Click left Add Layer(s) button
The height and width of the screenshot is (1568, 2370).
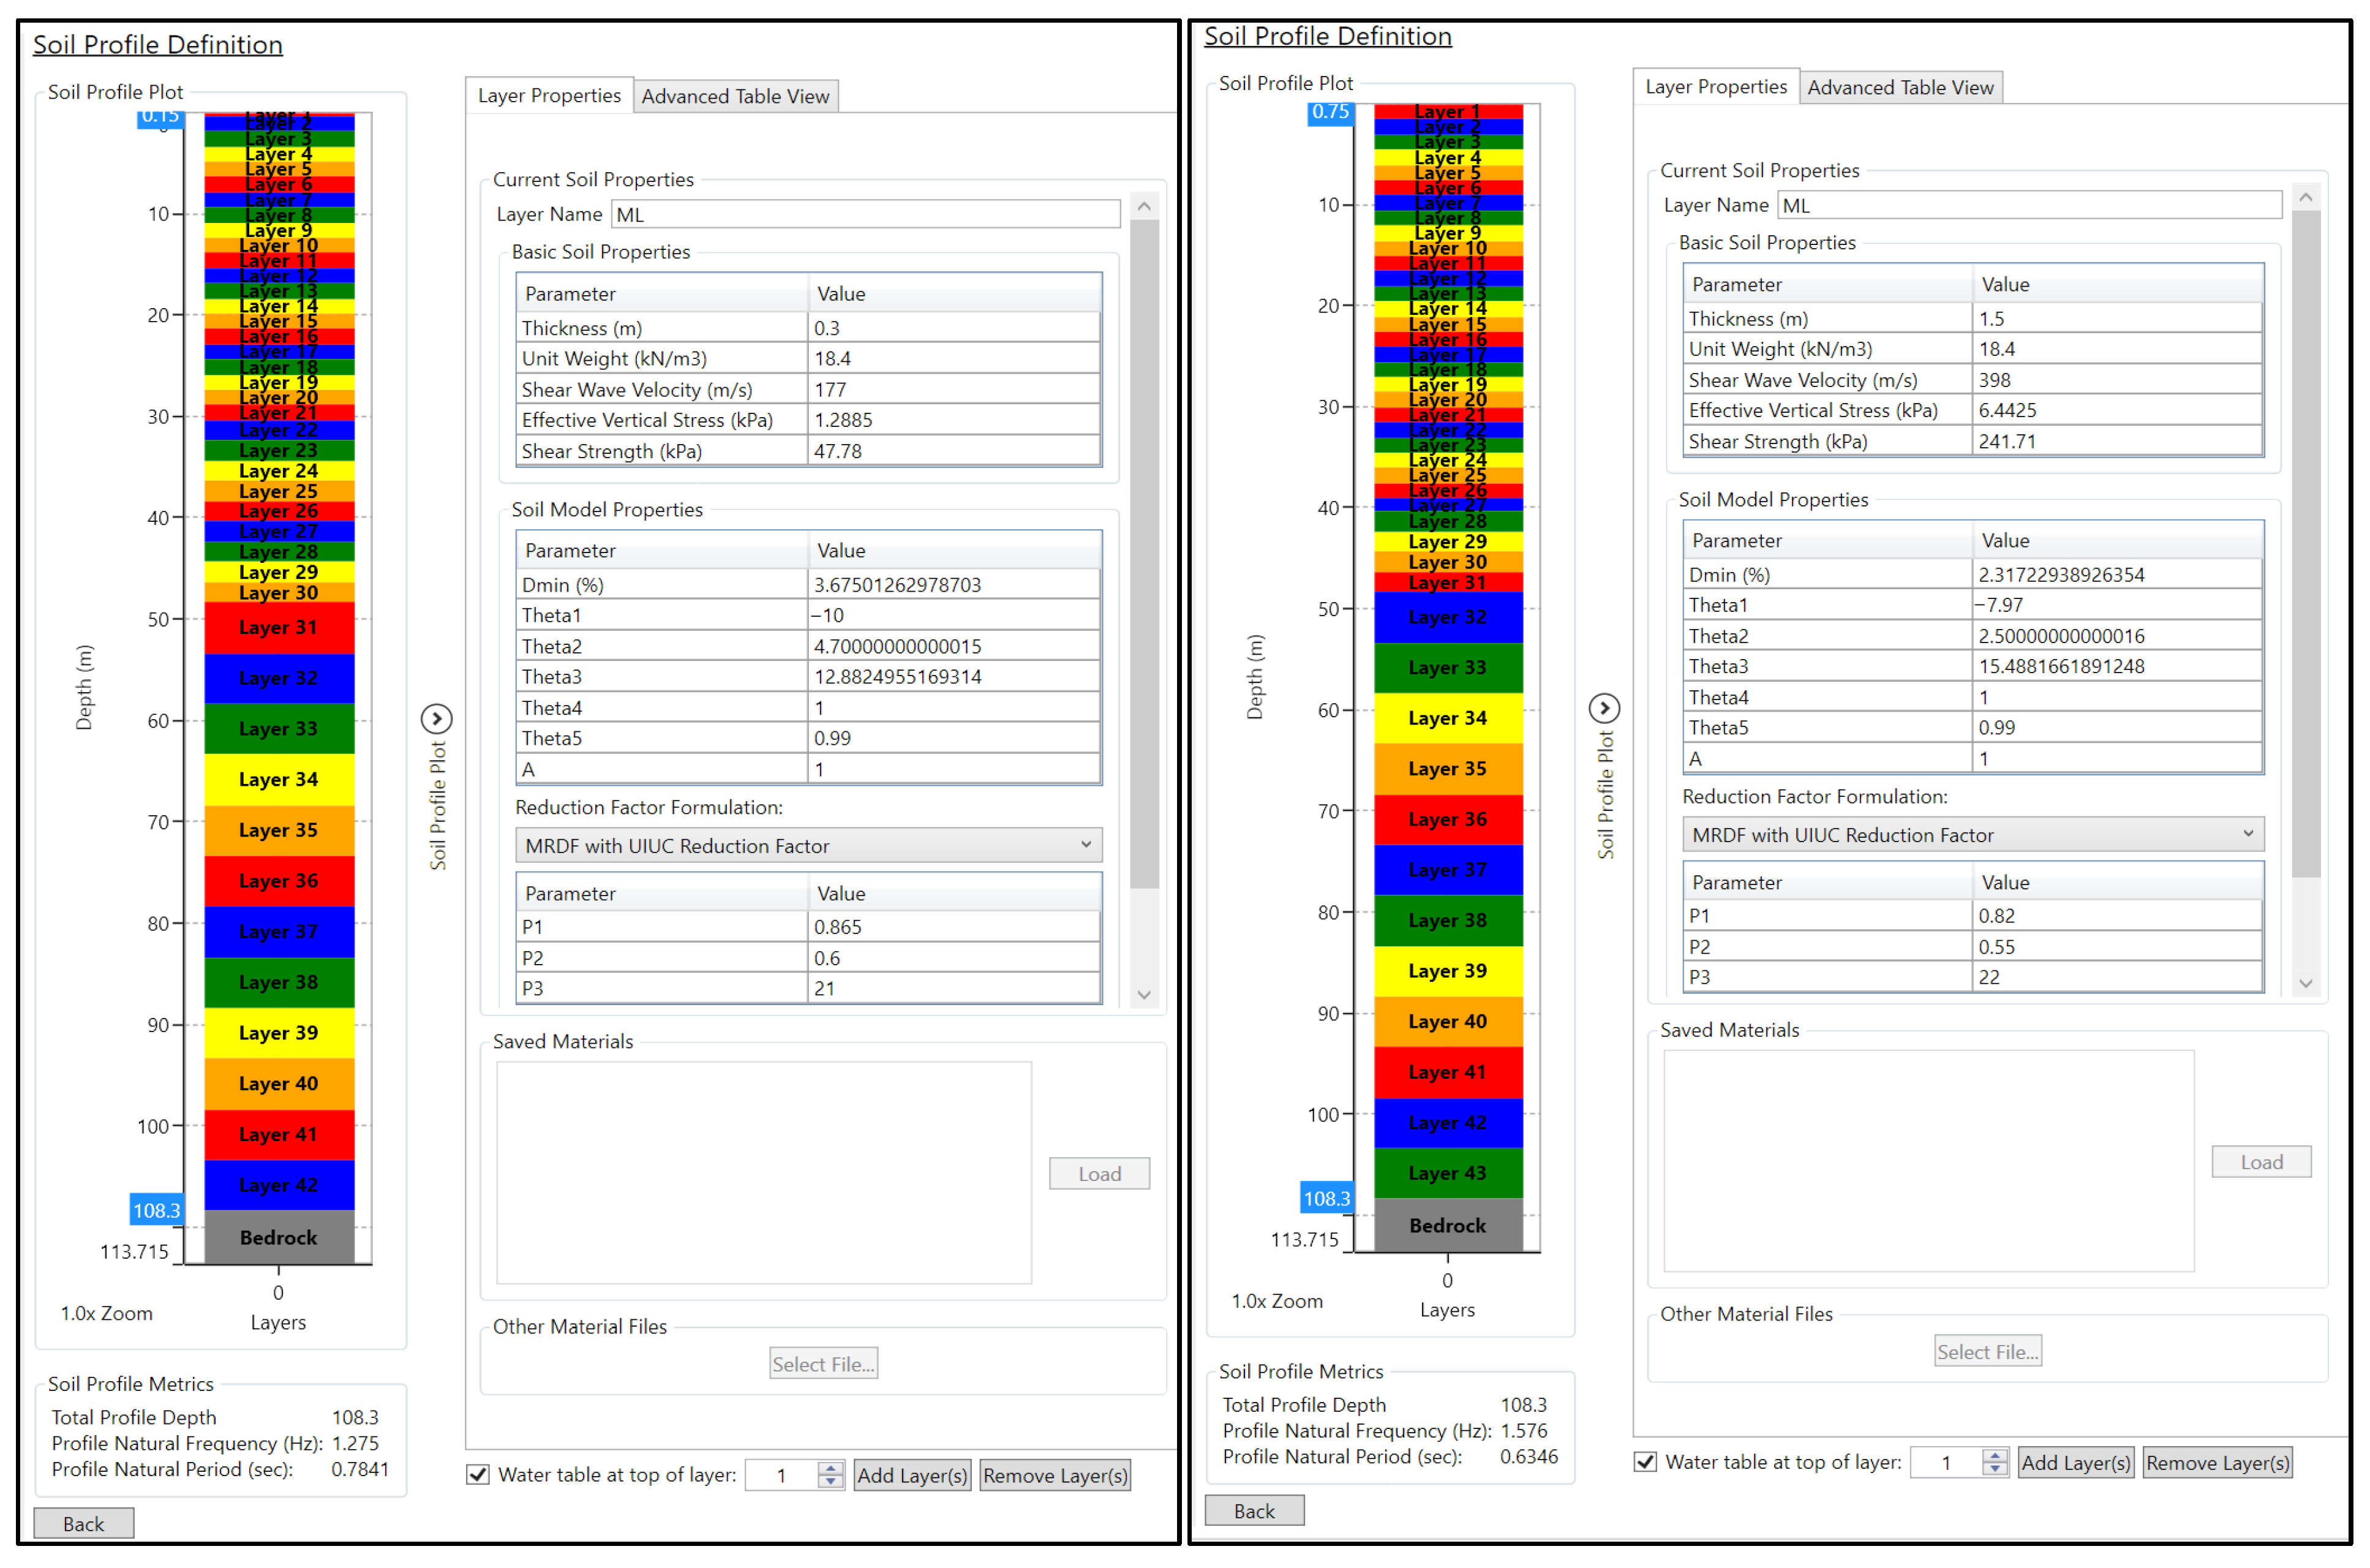click(x=912, y=1475)
